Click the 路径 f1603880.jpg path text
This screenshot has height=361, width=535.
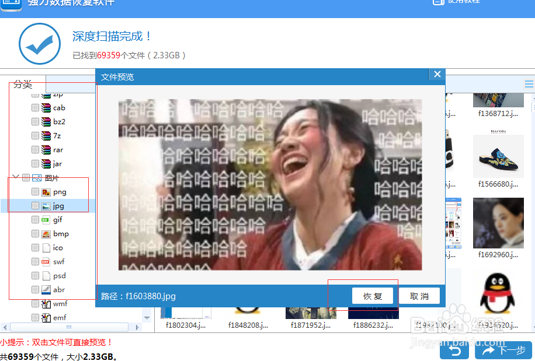tap(138, 296)
